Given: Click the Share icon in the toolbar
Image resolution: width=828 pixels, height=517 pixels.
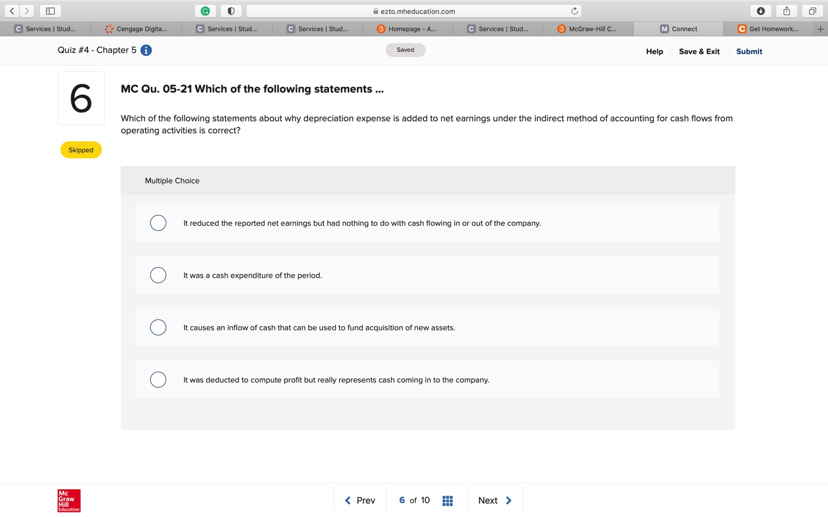Looking at the screenshot, I should pos(786,10).
